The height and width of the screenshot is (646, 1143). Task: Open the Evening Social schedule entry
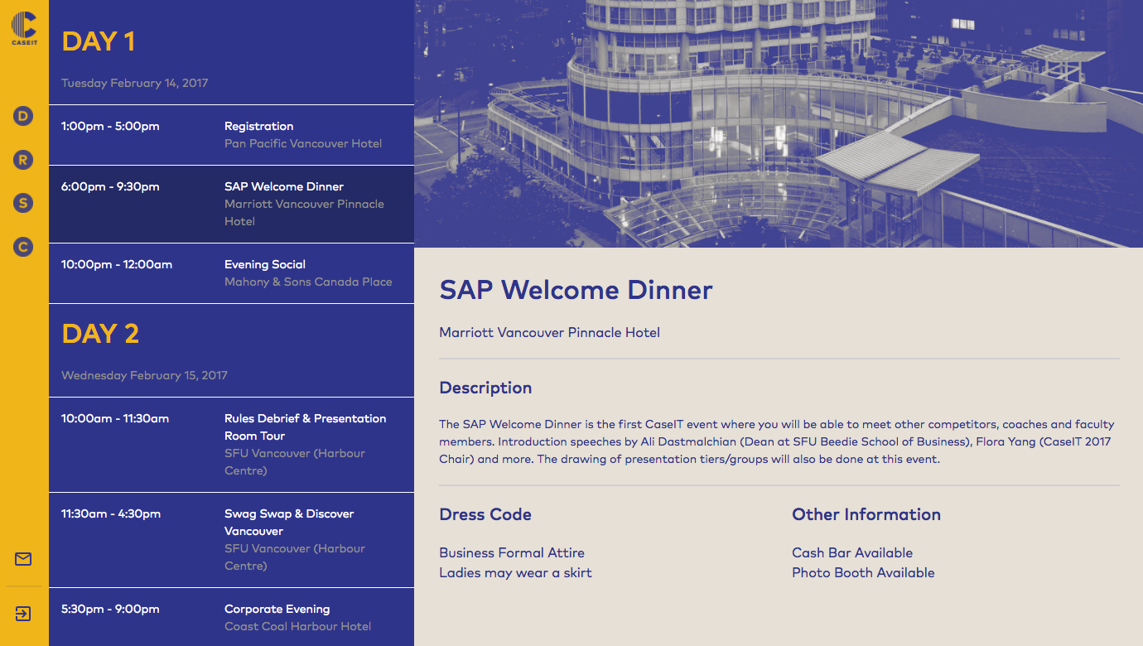[x=231, y=273]
